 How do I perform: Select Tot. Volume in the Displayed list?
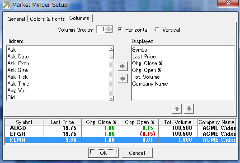tap(146, 77)
